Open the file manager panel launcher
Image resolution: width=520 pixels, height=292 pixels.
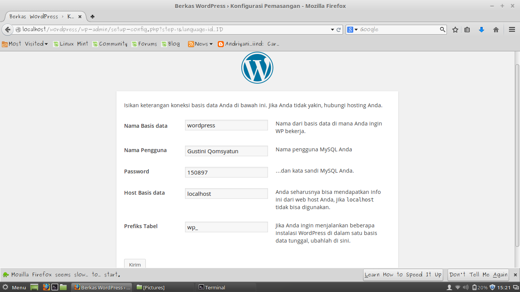63,287
